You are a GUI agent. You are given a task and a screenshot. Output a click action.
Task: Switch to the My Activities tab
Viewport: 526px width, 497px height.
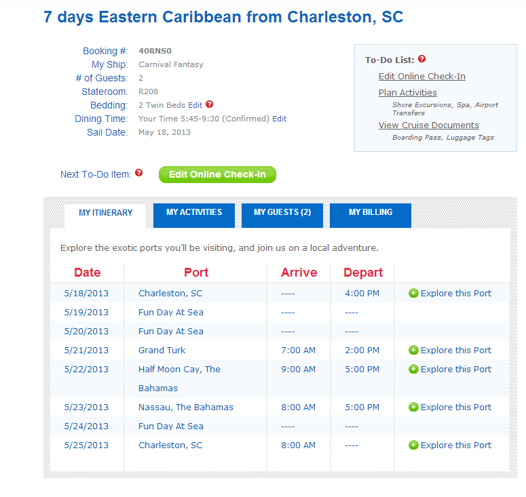[x=194, y=213]
